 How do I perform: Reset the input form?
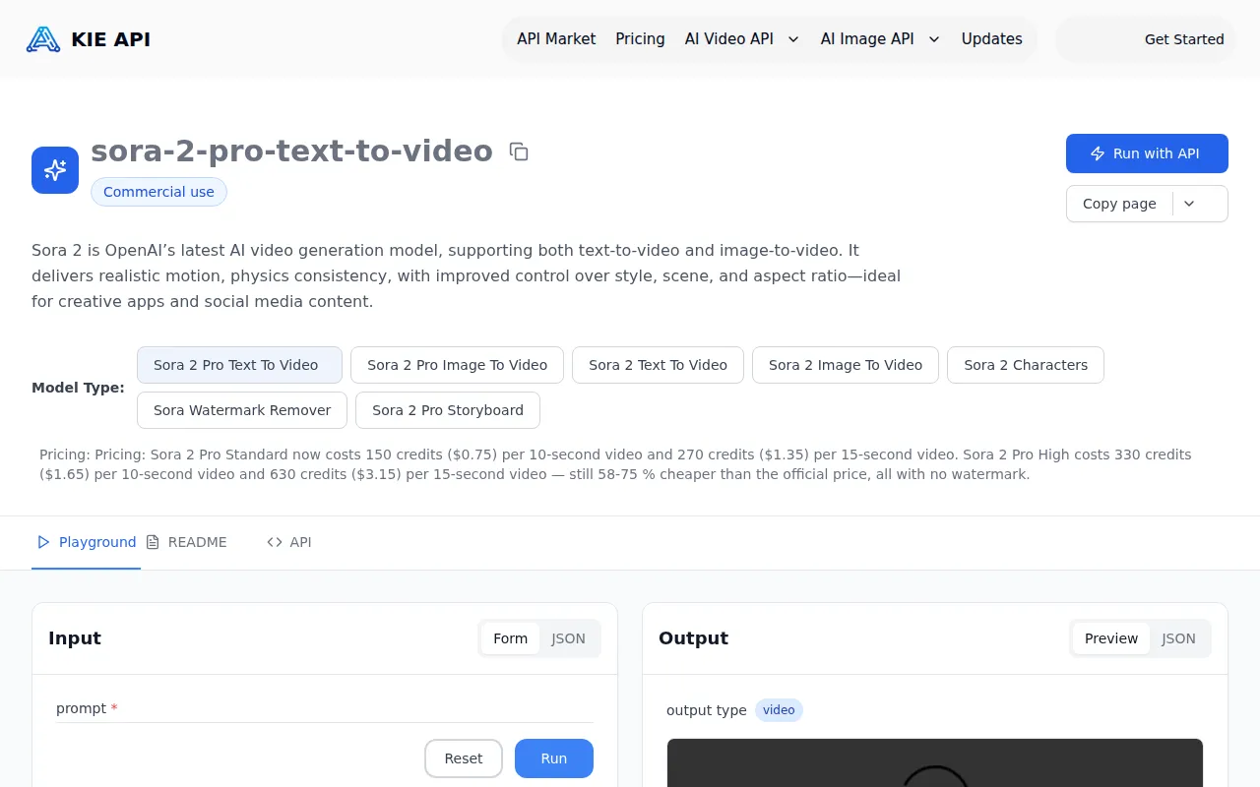click(463, 758)
